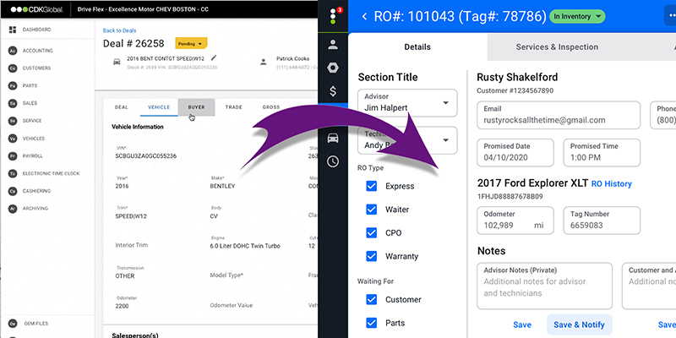Click the traffic light notification icon
Screen dimensions: 676x338
point(335,17)
